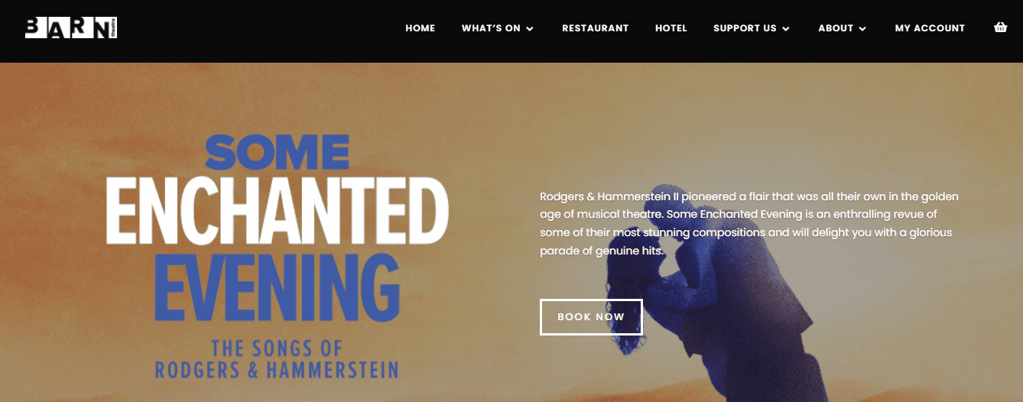1023x402 pixels.
Task: Open the Restaurant page
Action: point(595,28)
